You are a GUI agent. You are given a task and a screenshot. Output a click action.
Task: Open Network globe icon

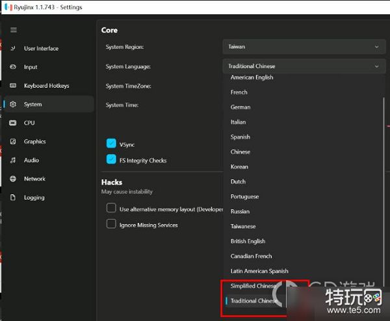pyautogui.click(x=13, y=179)
